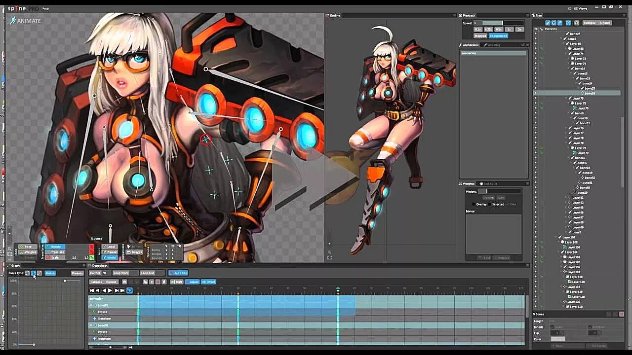The height and width of the screenshot is (355, 632).
Task: Toggle the Overlay checkbox in Weights
Action: 474,204
